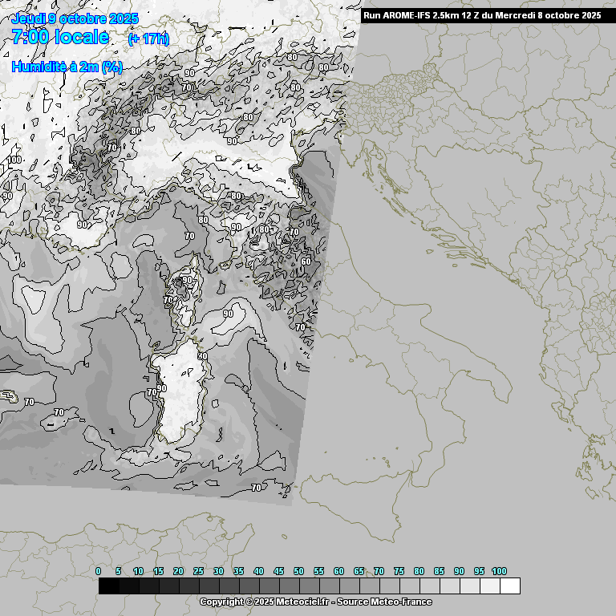Select the "7:00 locale" time label
This screenshot has height=616, width=616.
tap(60, 37)
